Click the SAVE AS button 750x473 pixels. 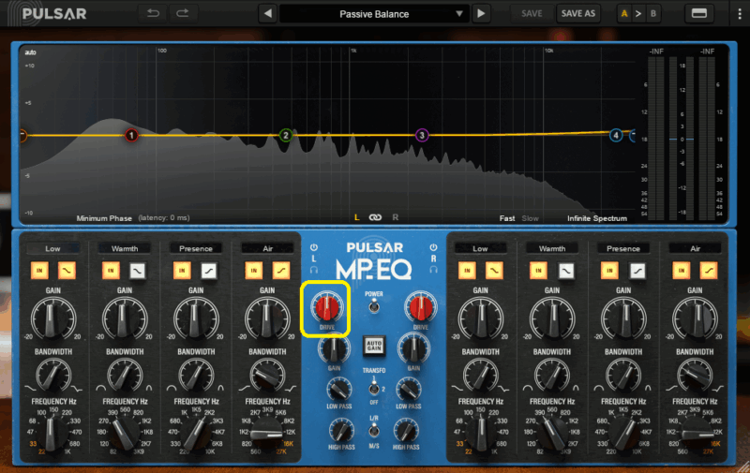click(x=577, y=13)
